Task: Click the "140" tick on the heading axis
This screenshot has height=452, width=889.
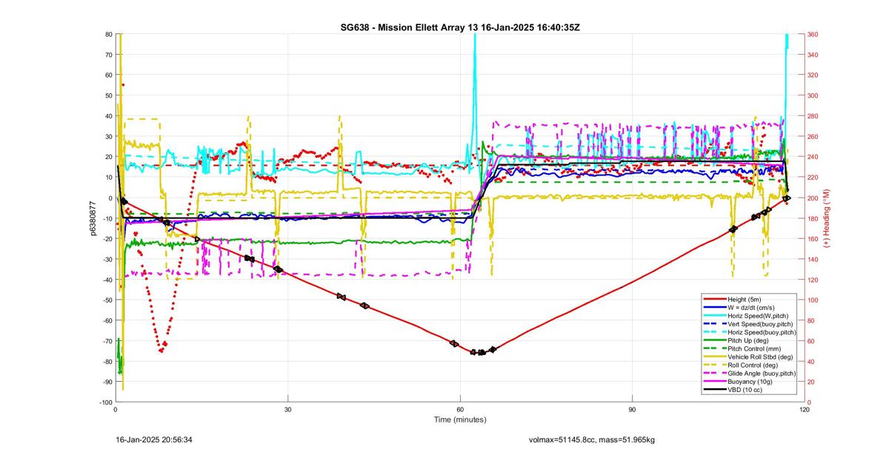Action: [813, 259]
